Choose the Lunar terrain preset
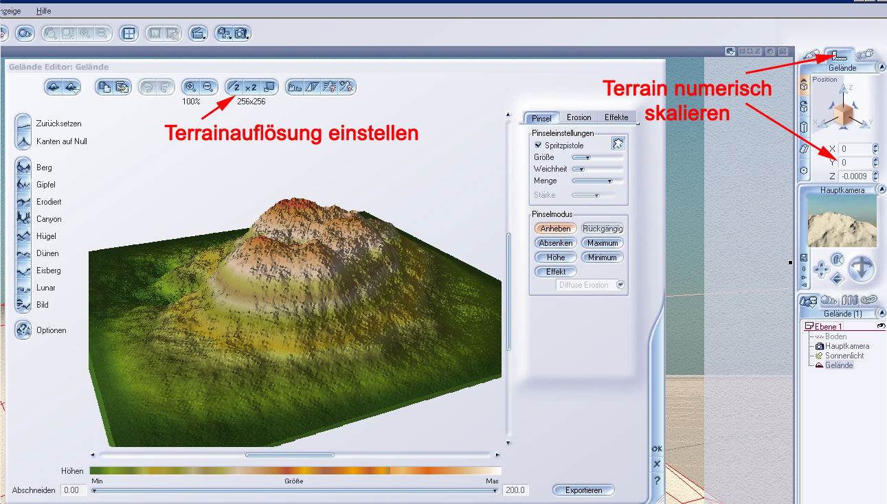The image size is (887, 504). (24, 288)
